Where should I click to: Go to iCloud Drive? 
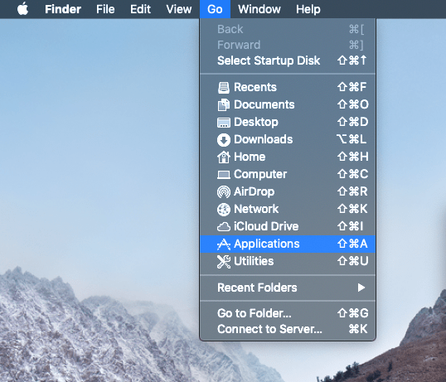[288, 226]
